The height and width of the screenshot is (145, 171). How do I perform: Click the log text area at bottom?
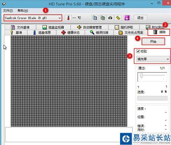point(69,135)
